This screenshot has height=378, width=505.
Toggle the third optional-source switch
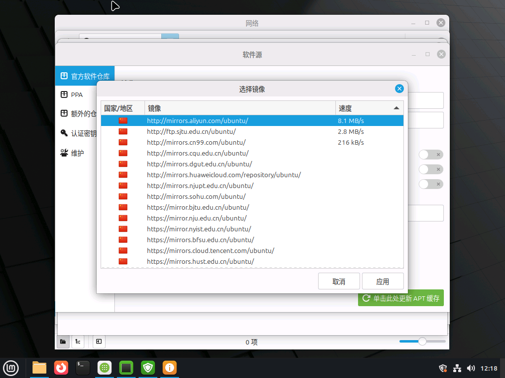point(431,184)
